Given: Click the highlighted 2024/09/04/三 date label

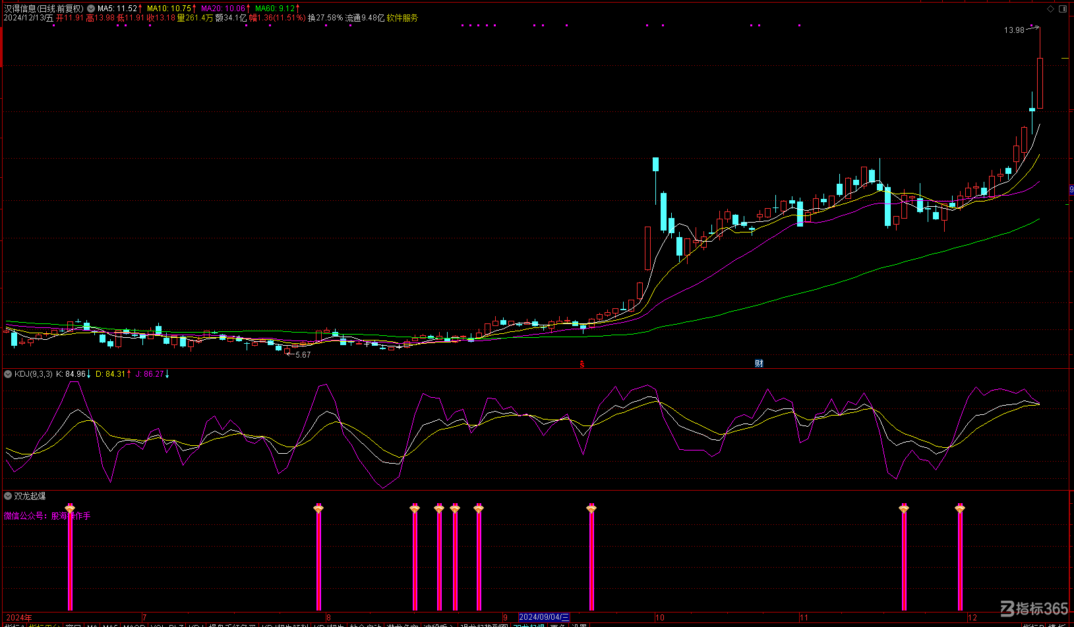Looking at the screenshot, I should pyautogui.click(x=544, y=618).
